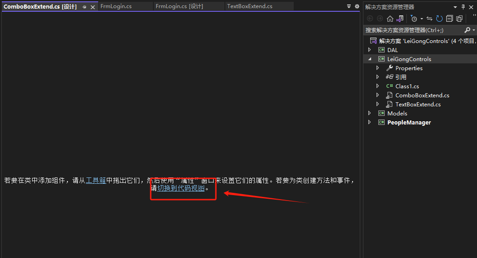Expand the Properties folder node
This screenshot has width=477, height=258.
coord(377,68)
